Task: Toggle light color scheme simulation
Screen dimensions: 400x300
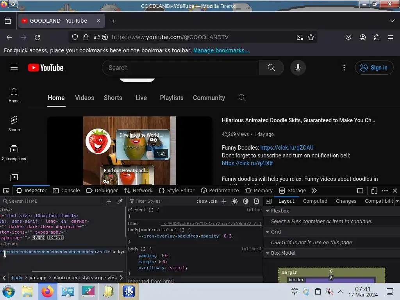Action: point(235,201)
